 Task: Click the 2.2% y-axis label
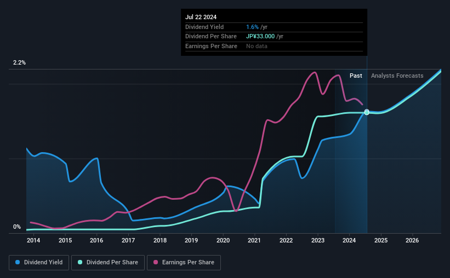click(x=19, y=62)
